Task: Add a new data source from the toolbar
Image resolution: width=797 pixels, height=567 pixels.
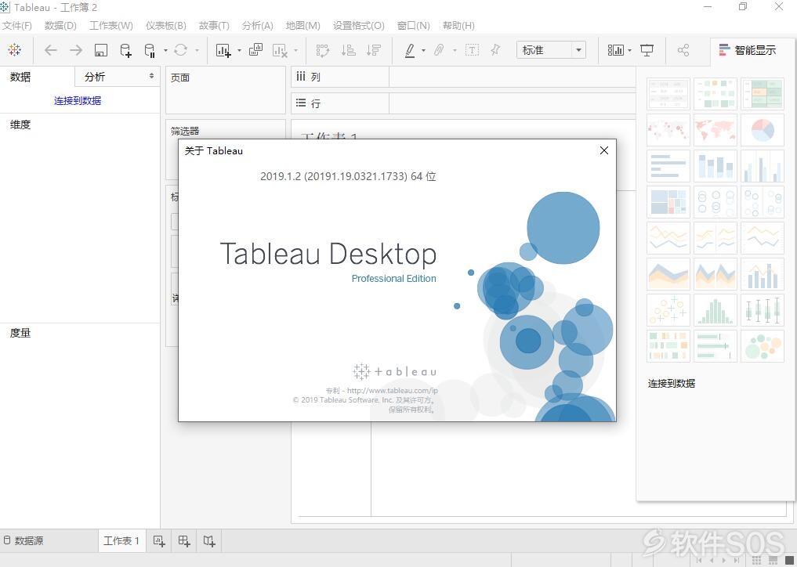Action: pos(125,50)
